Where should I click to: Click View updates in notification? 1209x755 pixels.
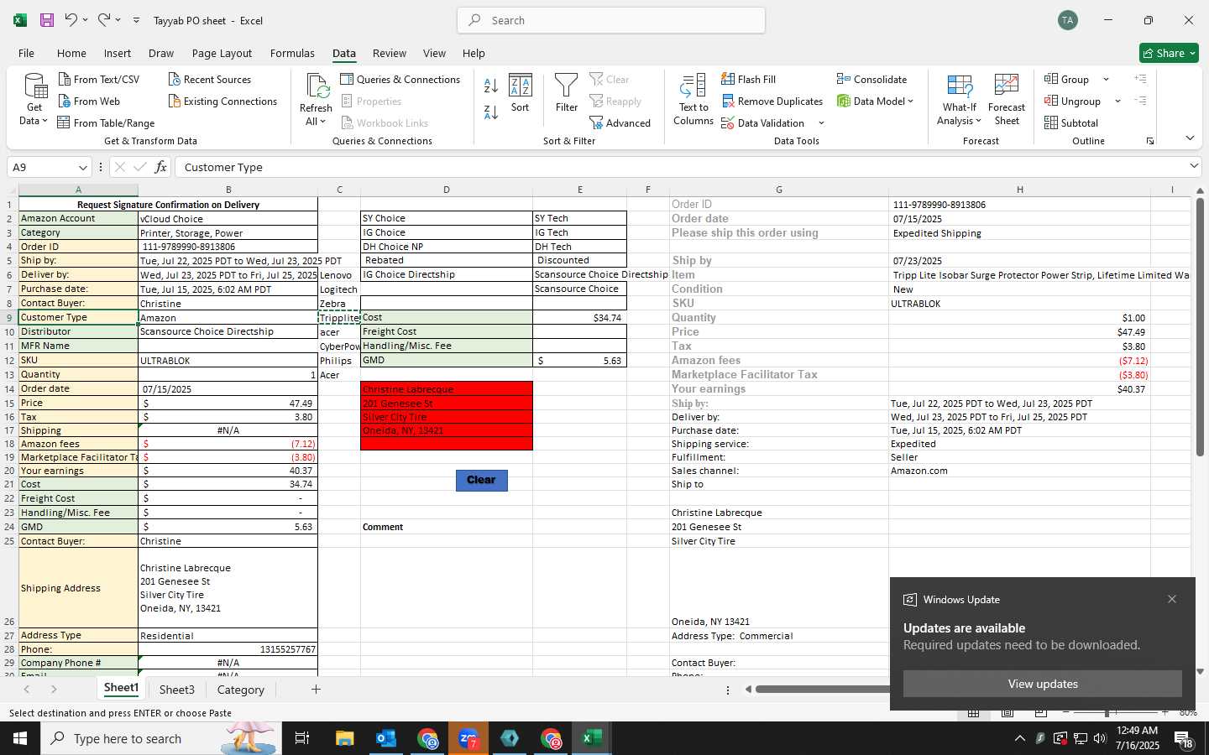pyautogui.click(x=1043, y=684)
